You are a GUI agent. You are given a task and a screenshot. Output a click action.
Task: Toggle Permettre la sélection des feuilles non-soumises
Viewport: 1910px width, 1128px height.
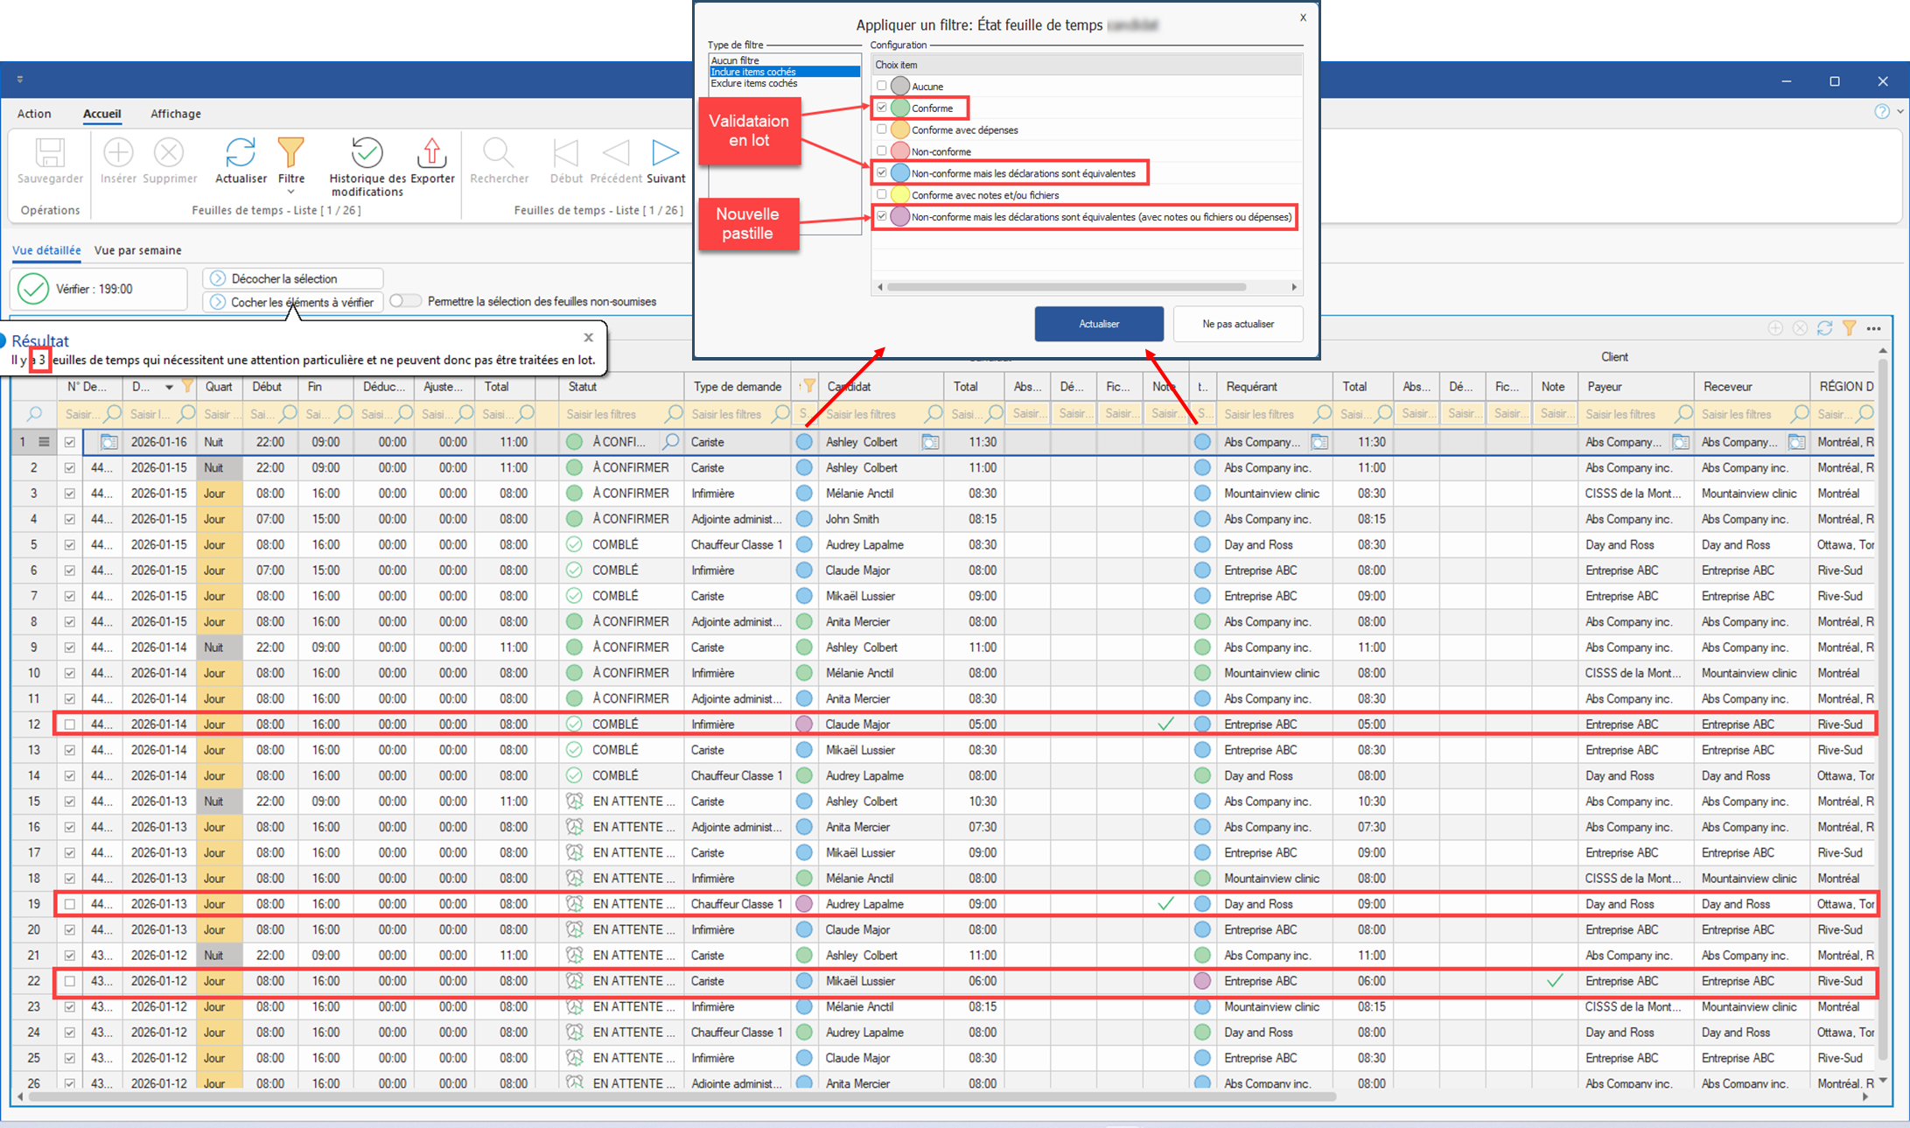tap(405, 301)
